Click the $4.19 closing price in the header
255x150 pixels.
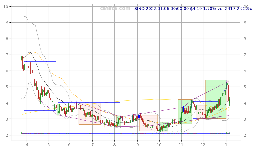tap(196, 9)
